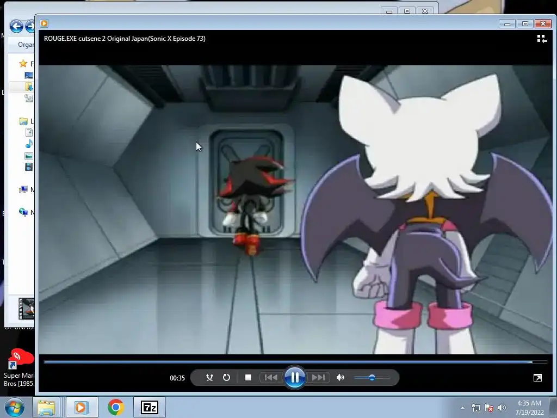The height and width of the screenshot is (418, 557).
Task: Open the Organize menu in Explorer
Action: coord(26,45)
